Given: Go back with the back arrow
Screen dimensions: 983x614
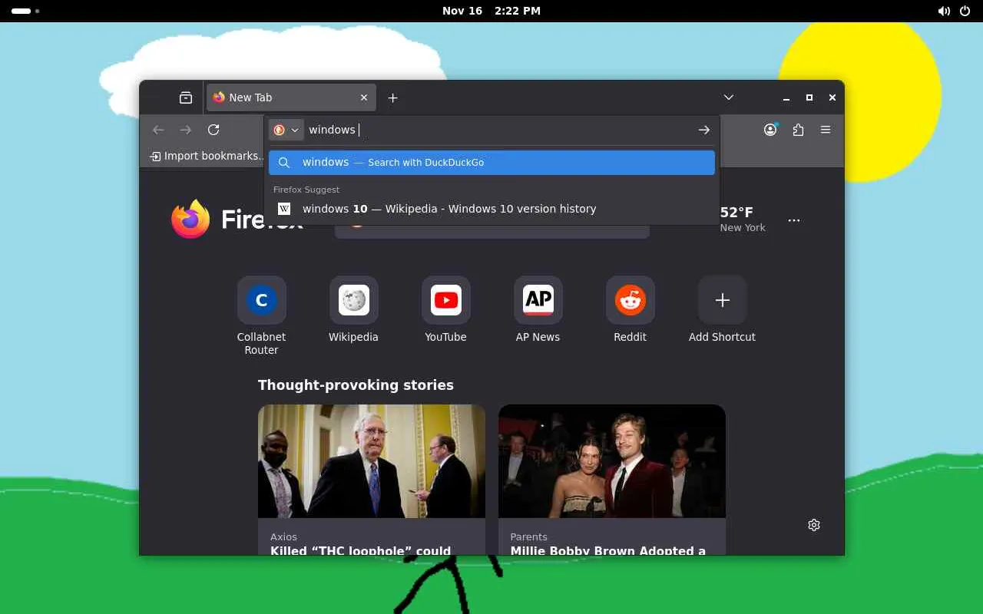Looking at the screenshot, I should (158, 130).
